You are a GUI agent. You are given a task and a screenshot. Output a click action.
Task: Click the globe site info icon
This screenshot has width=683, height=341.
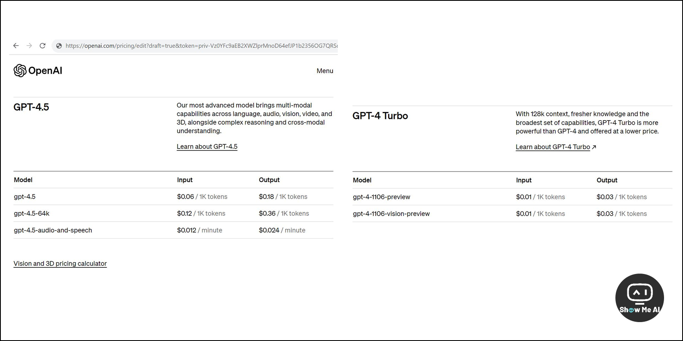click(59, 46)
